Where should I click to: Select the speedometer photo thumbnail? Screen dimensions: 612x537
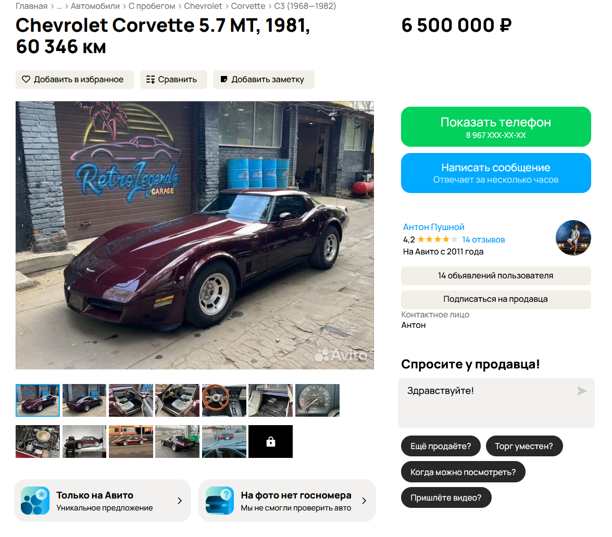[x=317, y=400]
